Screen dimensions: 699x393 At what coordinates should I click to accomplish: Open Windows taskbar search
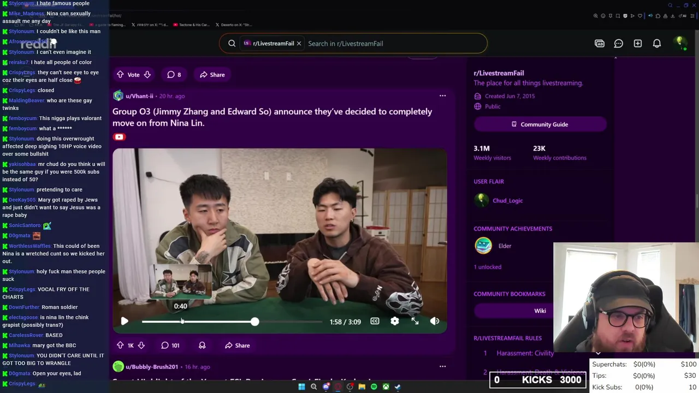coord(313,386)
